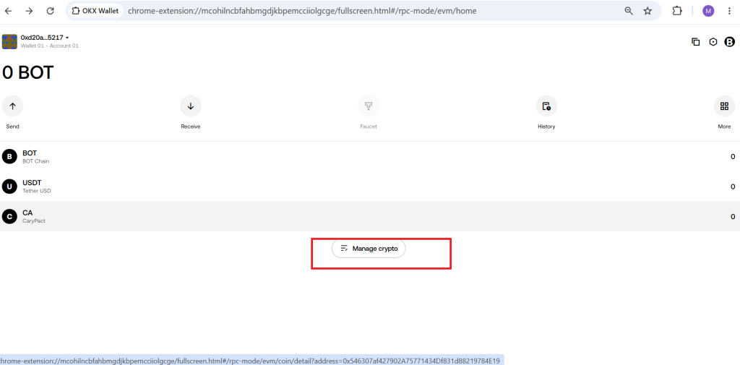Open the browser extensions puzzle icon
Image resolution: width=740 pixels, height=365 pixels.
(677, 11)
